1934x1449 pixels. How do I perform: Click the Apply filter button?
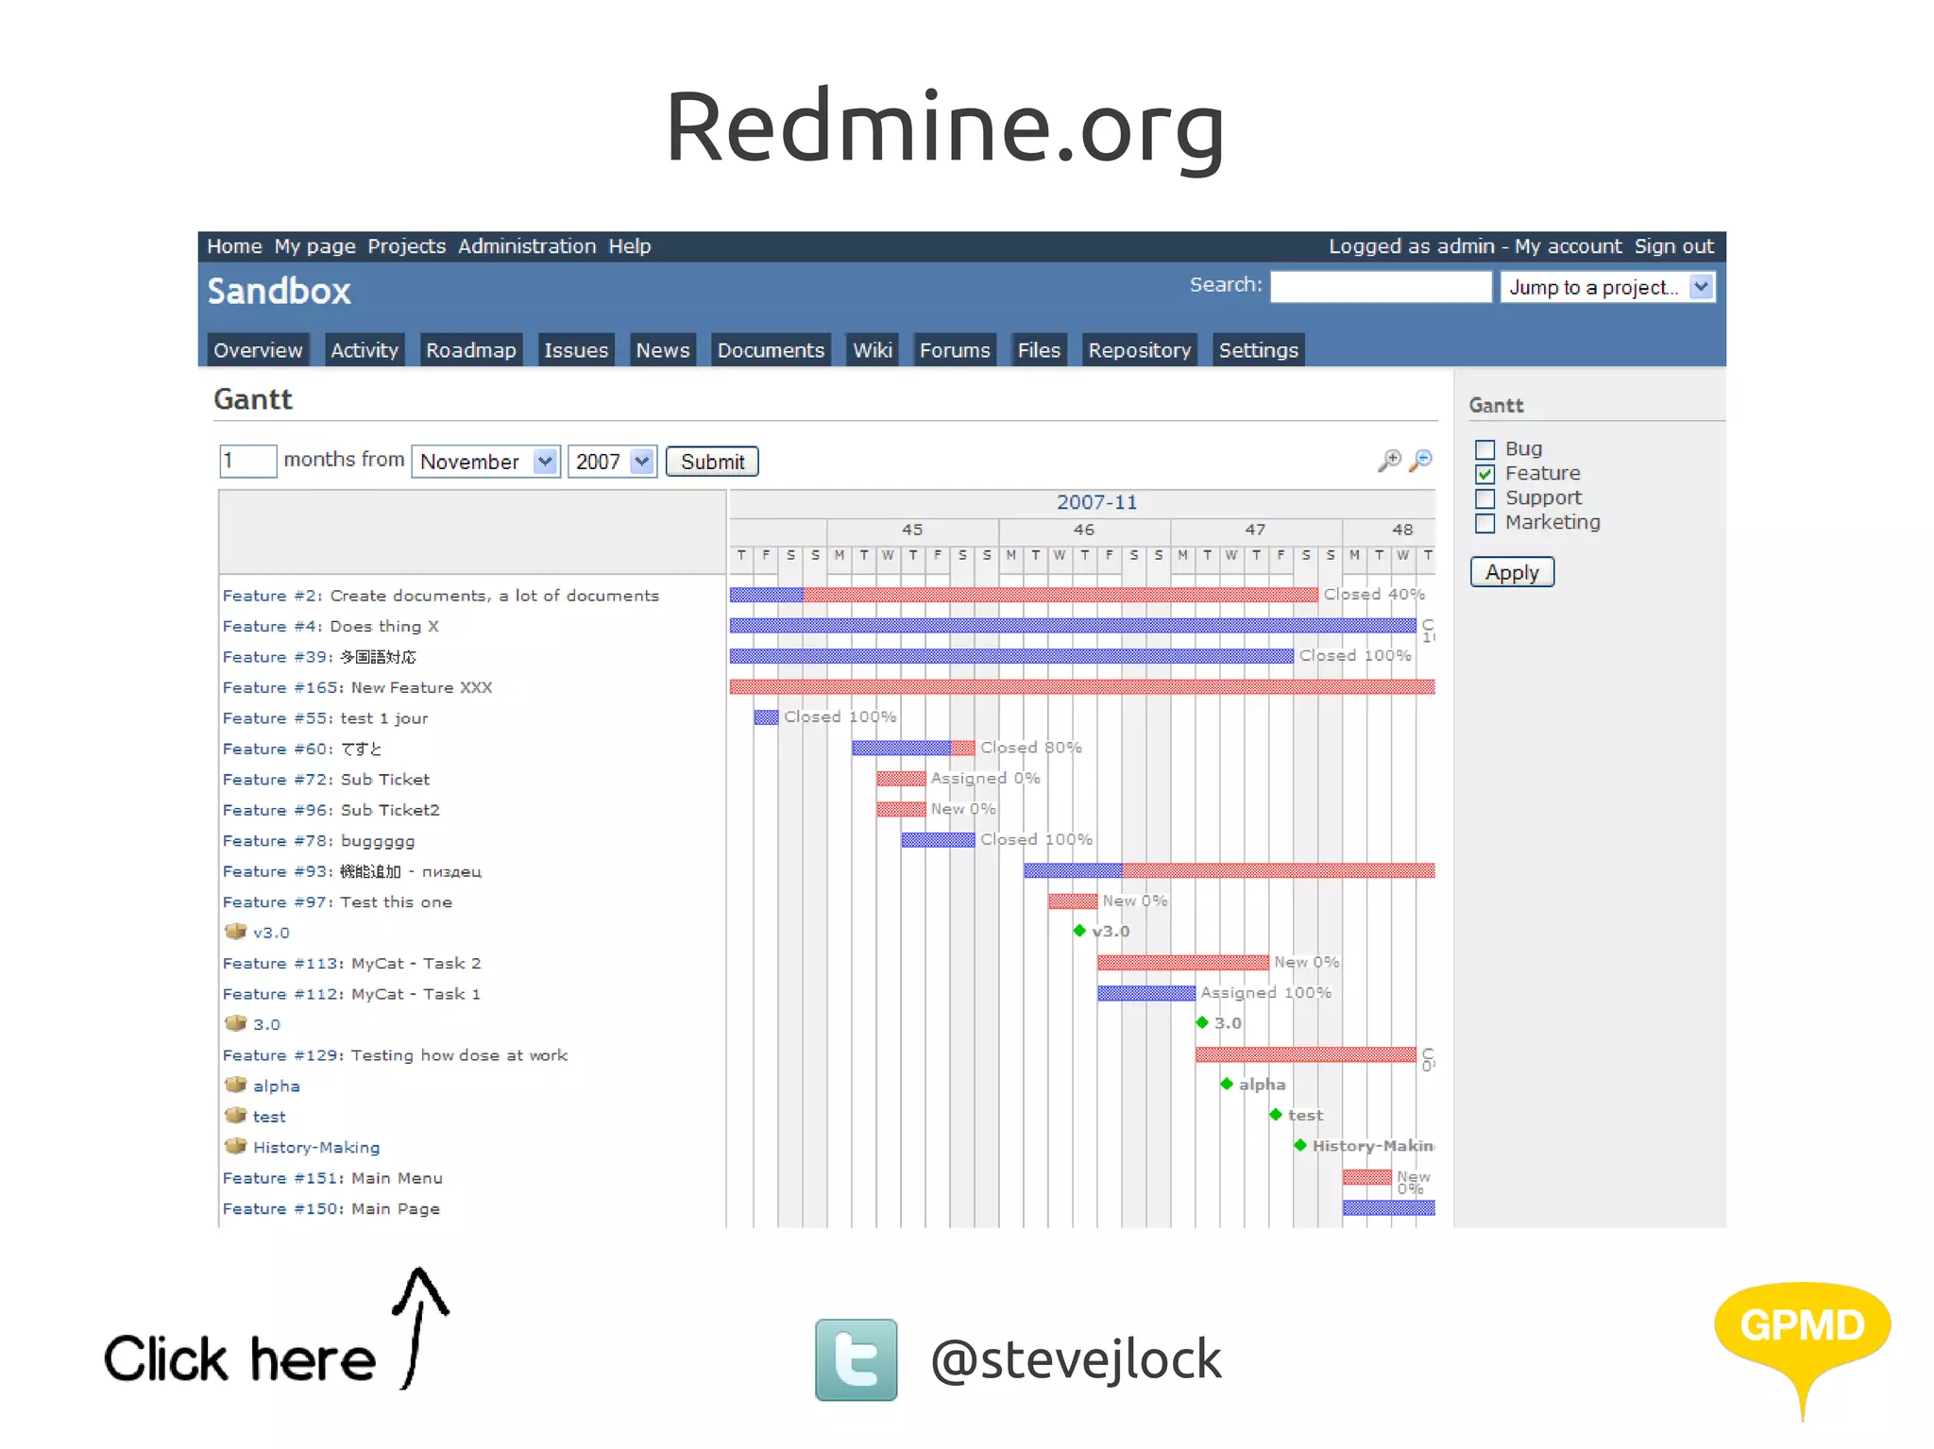(x=1512, y=572)
